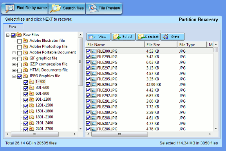Sort by the File Name column header

click(x=115, y=44)
